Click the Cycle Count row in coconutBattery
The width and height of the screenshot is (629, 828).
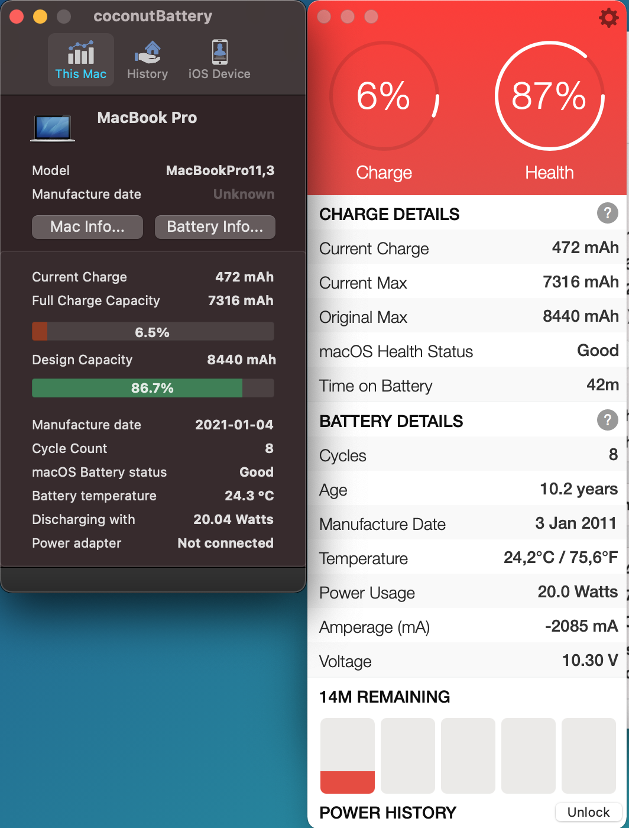coord(153,449)
